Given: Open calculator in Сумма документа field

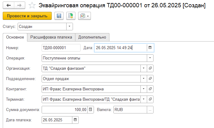Looking at the screenshot, I should 90,109.
